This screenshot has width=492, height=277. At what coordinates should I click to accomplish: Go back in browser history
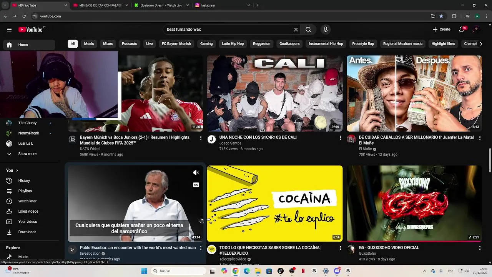click(x=5, y=16)
